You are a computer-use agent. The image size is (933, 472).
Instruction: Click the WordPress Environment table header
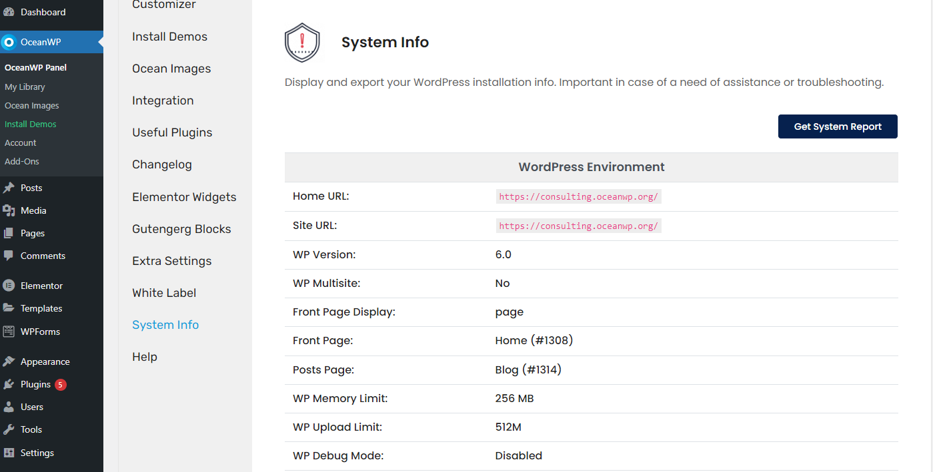click(x=592, y=167)
